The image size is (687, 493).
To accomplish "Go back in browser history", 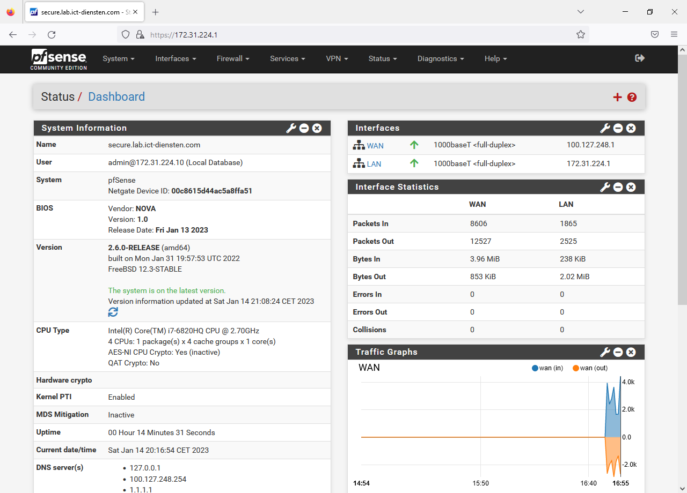I will pos(13,34).
